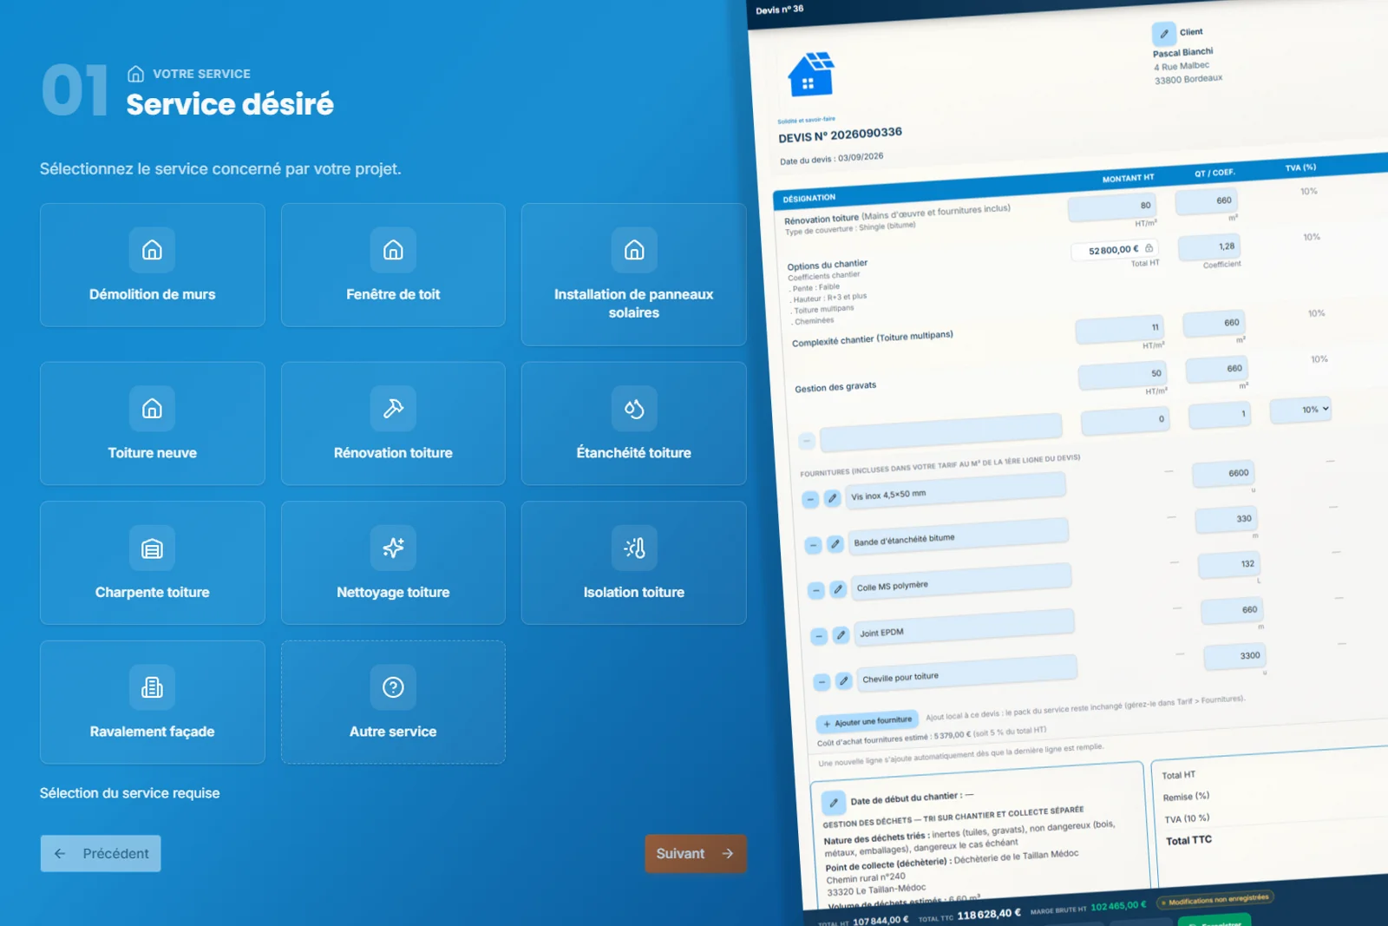
Task: Go to the Suivant step
Action: click(696, 854)
